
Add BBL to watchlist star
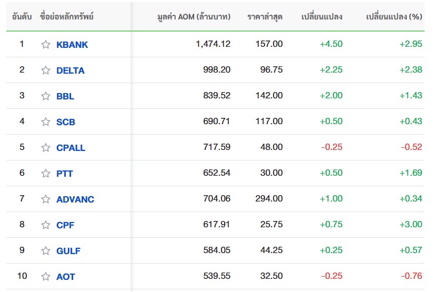point(46,96)
